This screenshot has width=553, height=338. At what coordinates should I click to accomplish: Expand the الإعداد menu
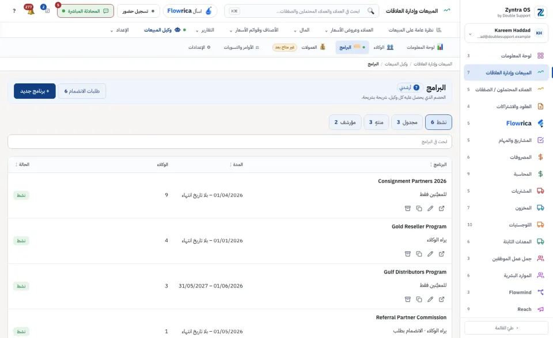(x=120, y=30)
